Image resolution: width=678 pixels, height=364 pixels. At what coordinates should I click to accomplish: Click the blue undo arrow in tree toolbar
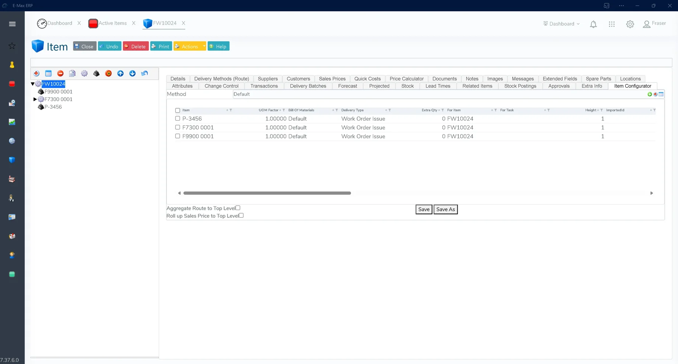[145, 74]
